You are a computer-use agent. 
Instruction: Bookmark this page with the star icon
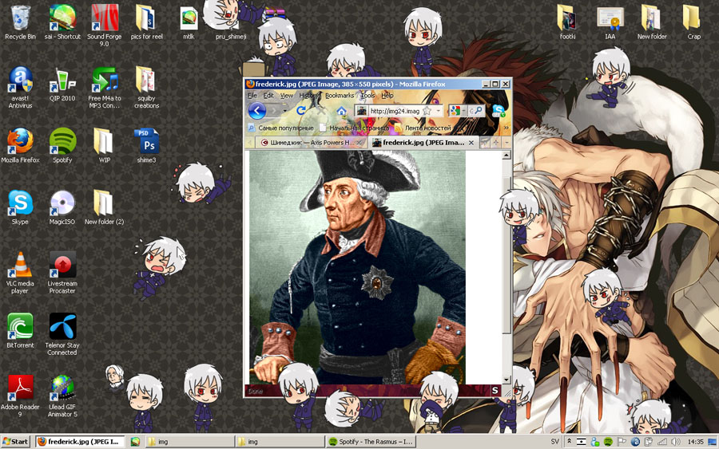[427, 111]
